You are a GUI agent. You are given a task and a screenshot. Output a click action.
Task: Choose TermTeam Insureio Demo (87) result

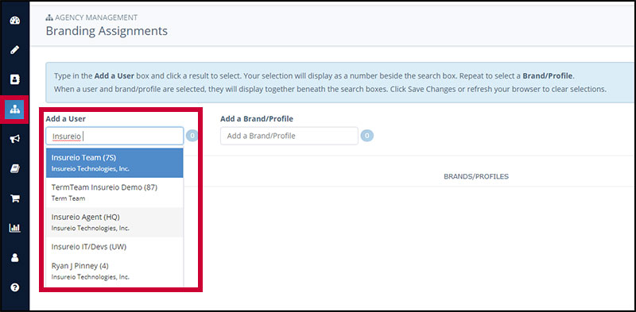pos(114,192)
